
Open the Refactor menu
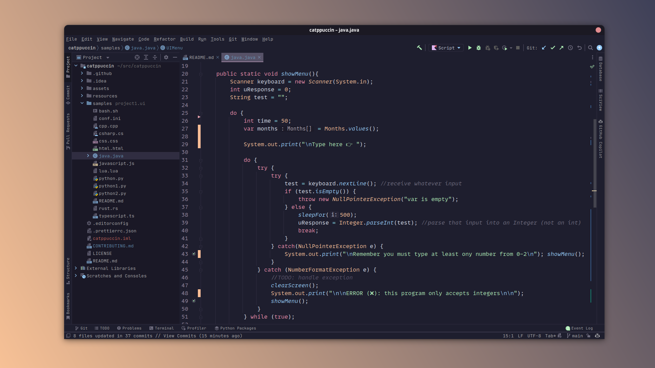(x=164, y=39)
